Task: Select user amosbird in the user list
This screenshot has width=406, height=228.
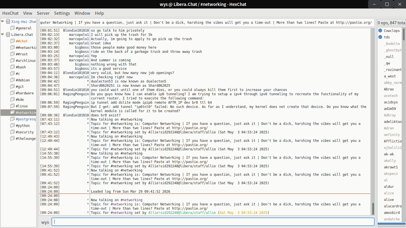Action: [x=392, y=212]
